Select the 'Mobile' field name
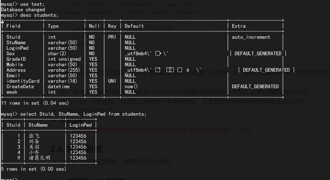 15,64
